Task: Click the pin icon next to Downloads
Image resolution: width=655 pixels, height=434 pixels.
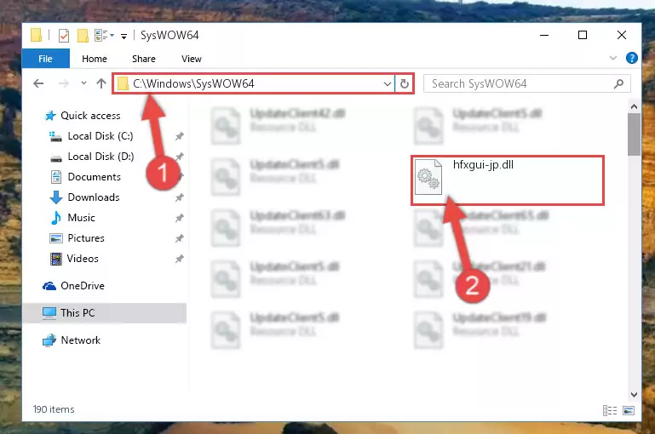Action: point(179,197)
